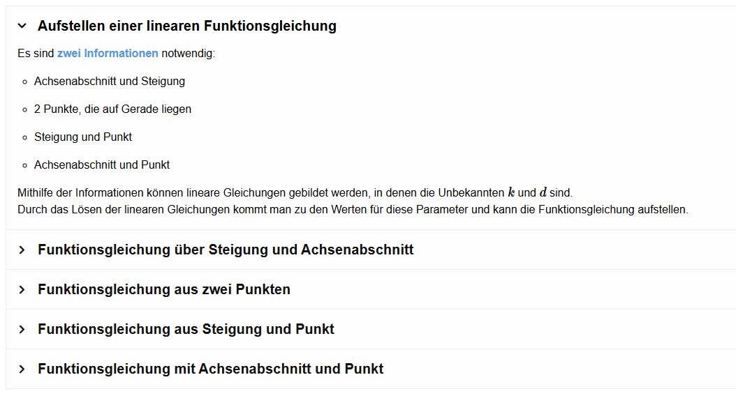
Task: Click the bold variable k in the paragraph
Action: [x=512, y=192]
